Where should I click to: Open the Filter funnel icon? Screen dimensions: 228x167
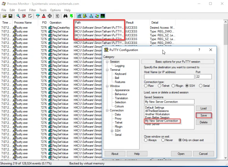[x=38, y=16]
